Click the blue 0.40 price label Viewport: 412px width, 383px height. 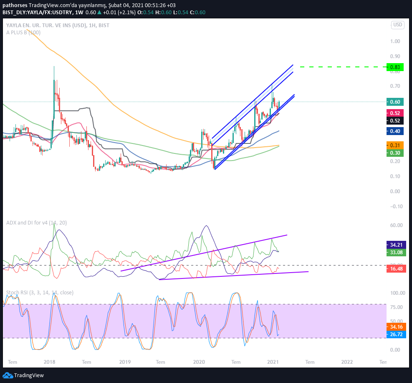395,131
